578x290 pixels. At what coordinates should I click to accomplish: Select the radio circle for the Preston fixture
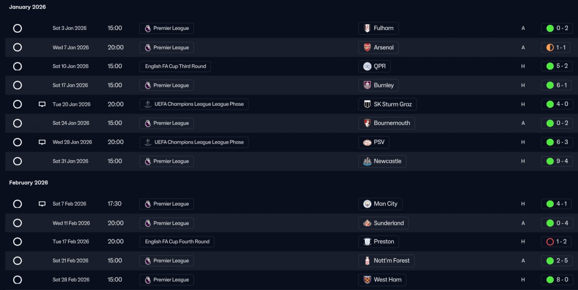(x=17, y=242)
